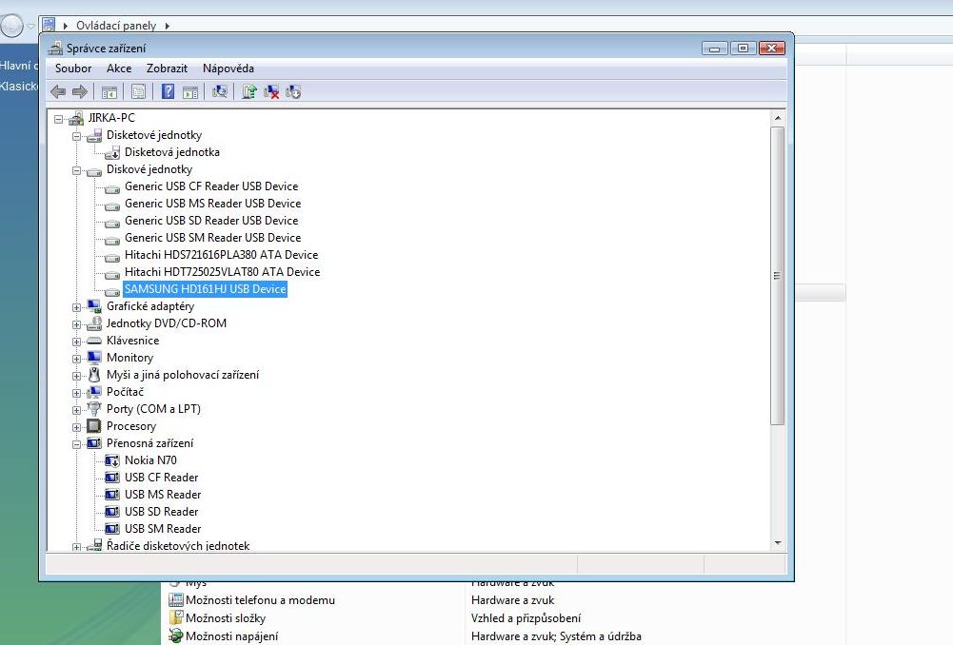Viewport: 953px width, 645px height.
Task: Open the Zobrazit menu
Action: pyautogui.click(x=167, y=68)
